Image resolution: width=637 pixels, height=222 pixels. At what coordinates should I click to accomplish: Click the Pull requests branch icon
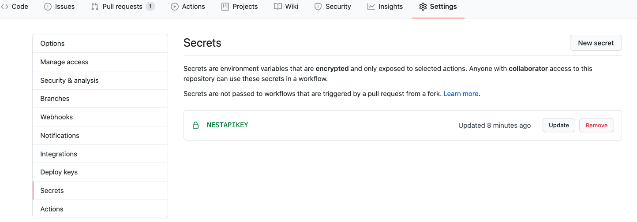(x=95, y=7)
